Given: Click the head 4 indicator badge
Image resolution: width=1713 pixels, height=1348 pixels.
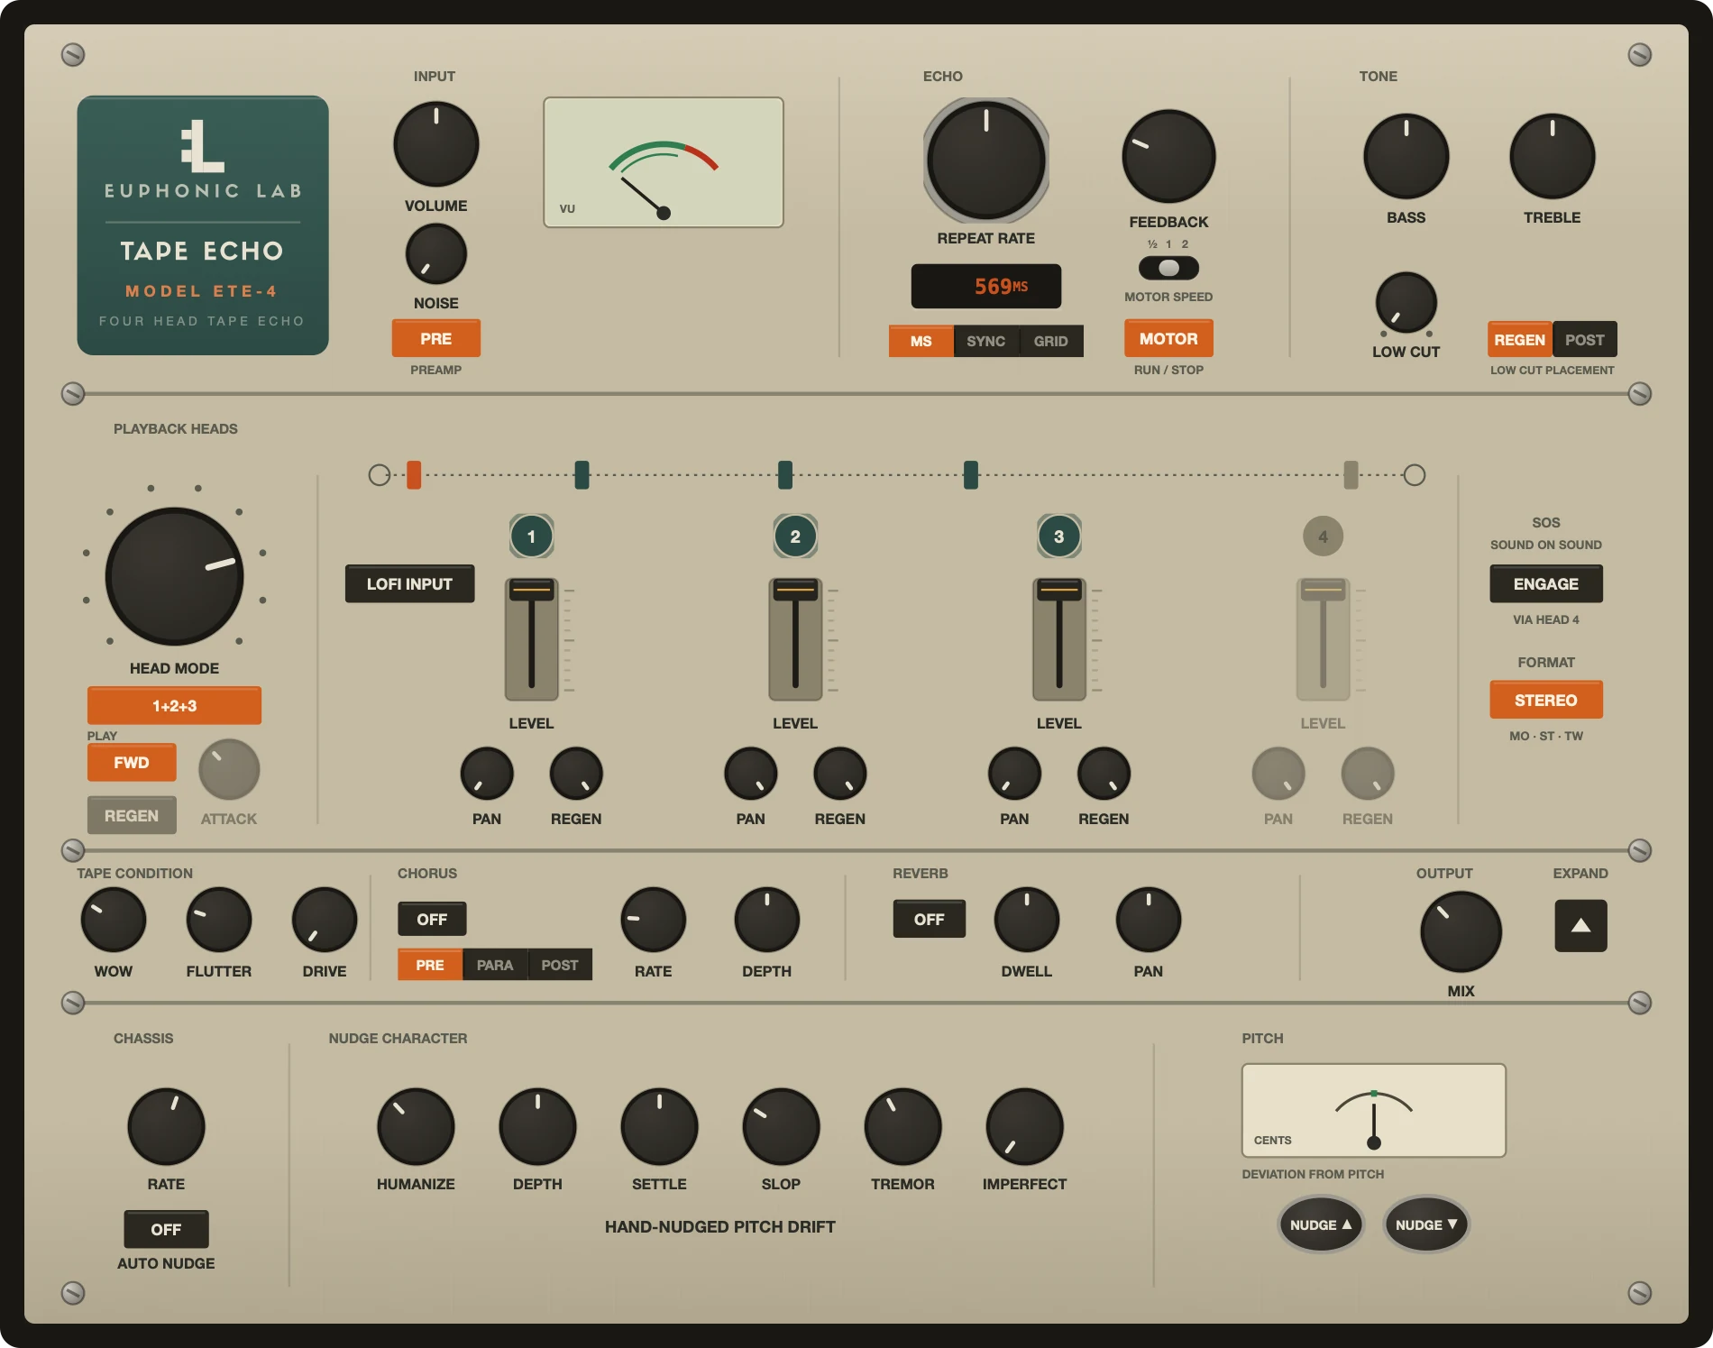Looking at the screenshot, I should coord(1323,536).
